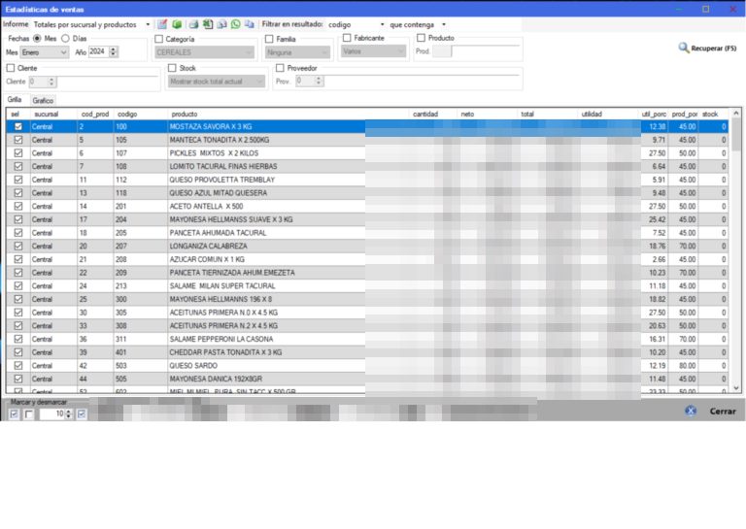Select the SALAME PEPPERONI LA CASONA row

click(366, 339)
